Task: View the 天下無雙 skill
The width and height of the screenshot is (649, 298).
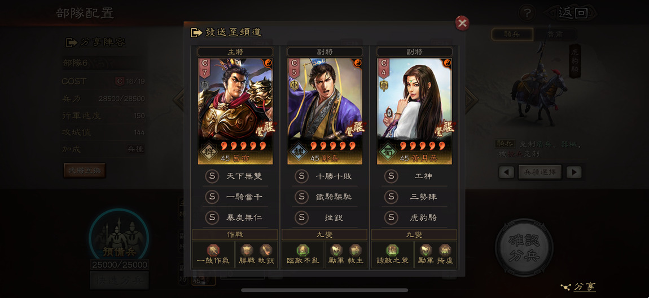Action: pos(235,176)
